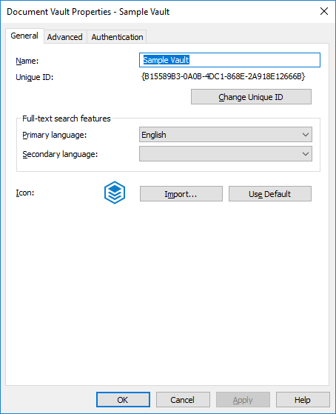Import a custom vault icon
The width and height of the screenshot is (336, 414).
181,194
